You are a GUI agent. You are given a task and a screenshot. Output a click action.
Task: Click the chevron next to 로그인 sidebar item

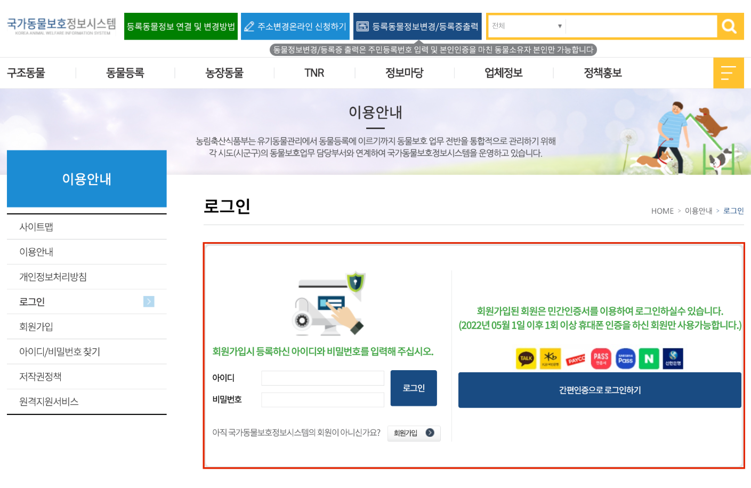148,301
